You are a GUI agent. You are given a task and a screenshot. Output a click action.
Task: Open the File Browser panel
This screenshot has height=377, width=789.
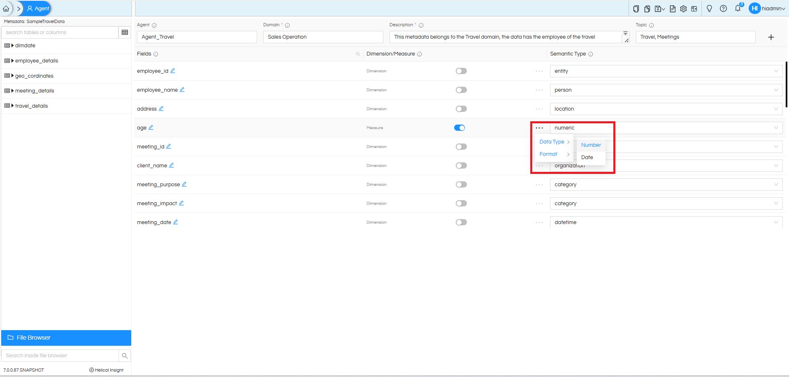pyautogui.click(x=66, y=338)
